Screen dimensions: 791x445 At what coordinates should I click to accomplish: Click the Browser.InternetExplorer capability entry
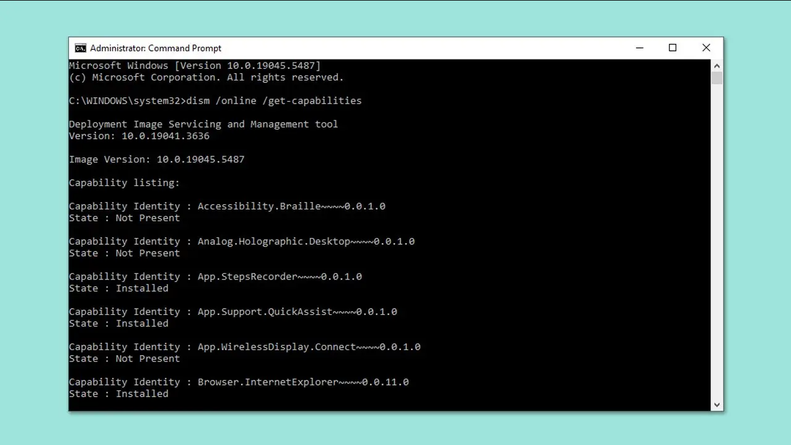click(239, 382)
